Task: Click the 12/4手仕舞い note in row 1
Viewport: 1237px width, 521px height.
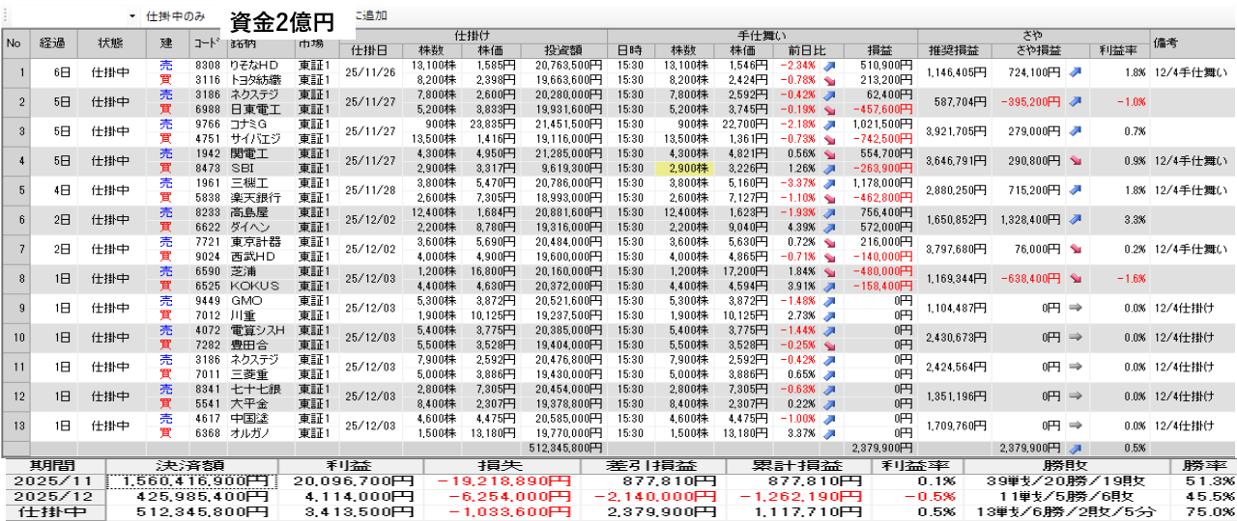Action: pos(1192,72)
